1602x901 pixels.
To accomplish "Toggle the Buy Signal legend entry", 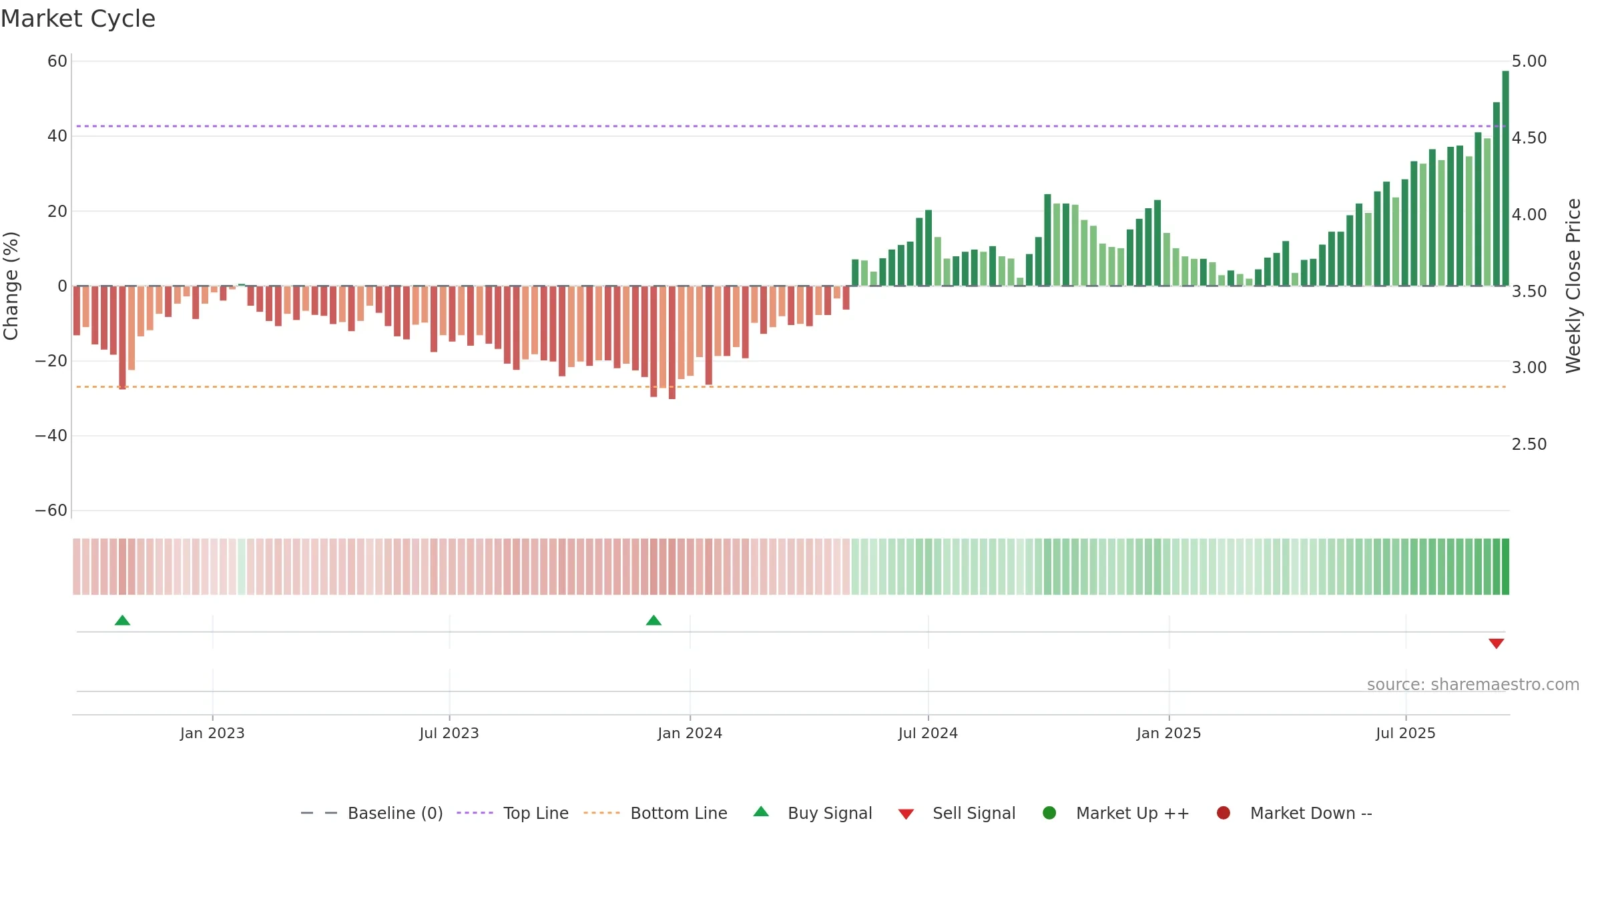I will click(812, 813).
